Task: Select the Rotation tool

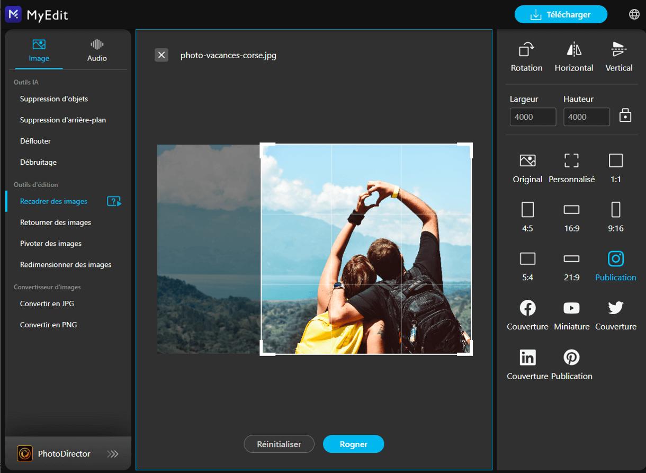Action: point(526,56)
